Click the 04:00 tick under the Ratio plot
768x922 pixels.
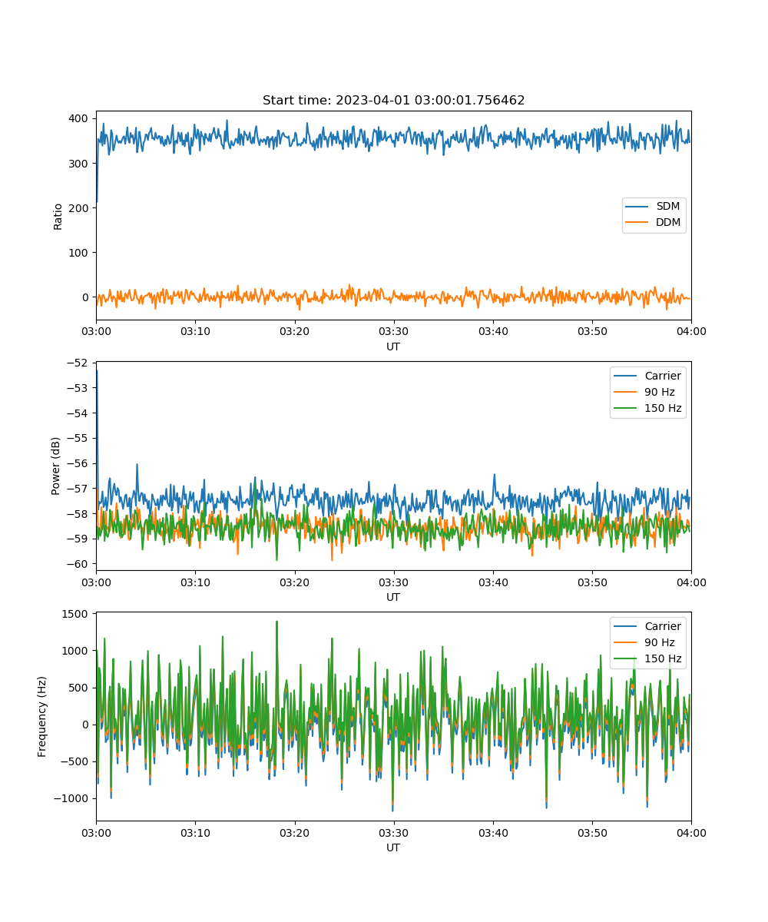pyautogui.click(x=691, y=331)
